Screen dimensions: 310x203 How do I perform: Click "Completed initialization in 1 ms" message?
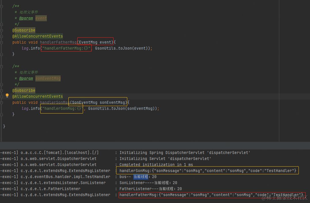pos(156,165)
